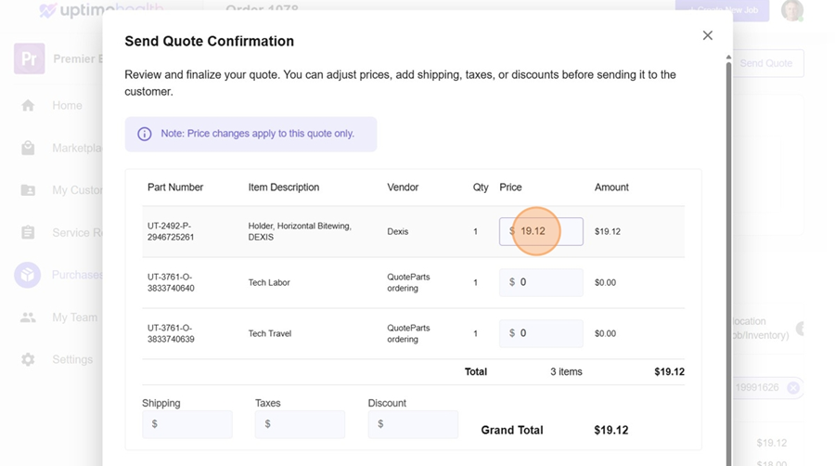Close the Send Quote Confirmation dialog
The image size is (835, 466).
707,35
